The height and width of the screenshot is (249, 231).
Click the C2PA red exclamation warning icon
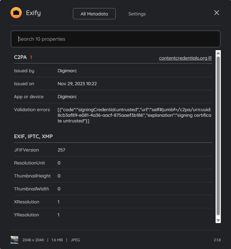pyautogui.click(x=31, y=57)
